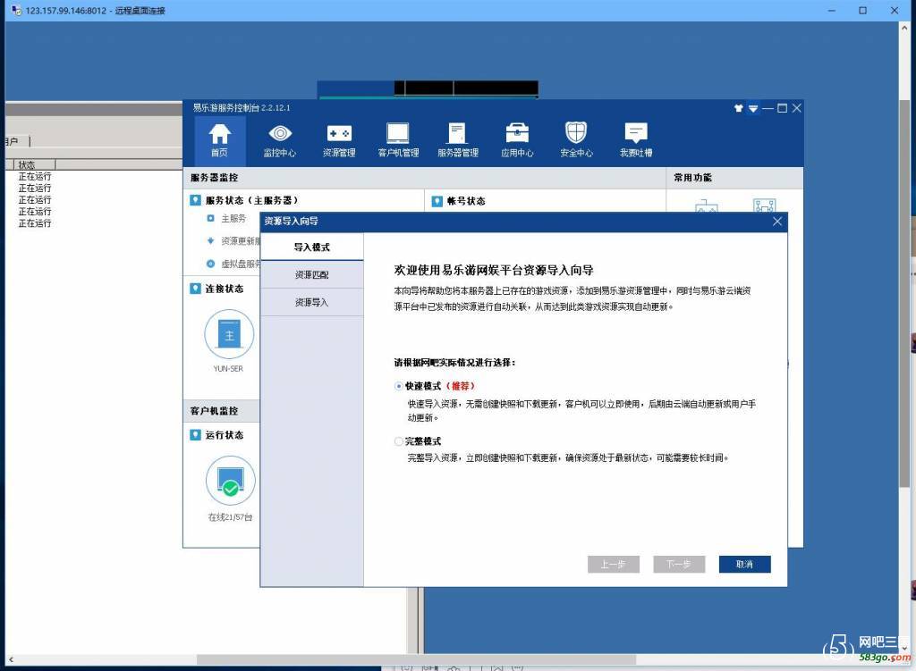Click the skin (shirt) icon in console title bar
This screenshot has height=671, width=916.
click(738, 108)
